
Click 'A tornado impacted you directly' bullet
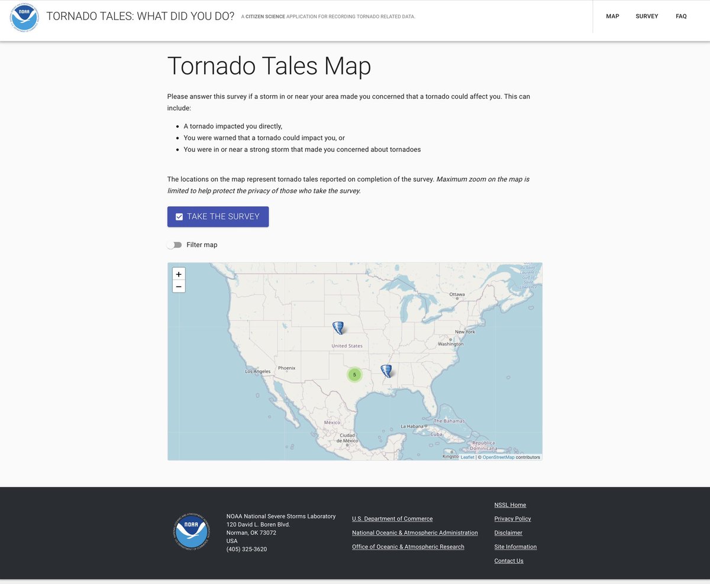click(x=233, y=126)
